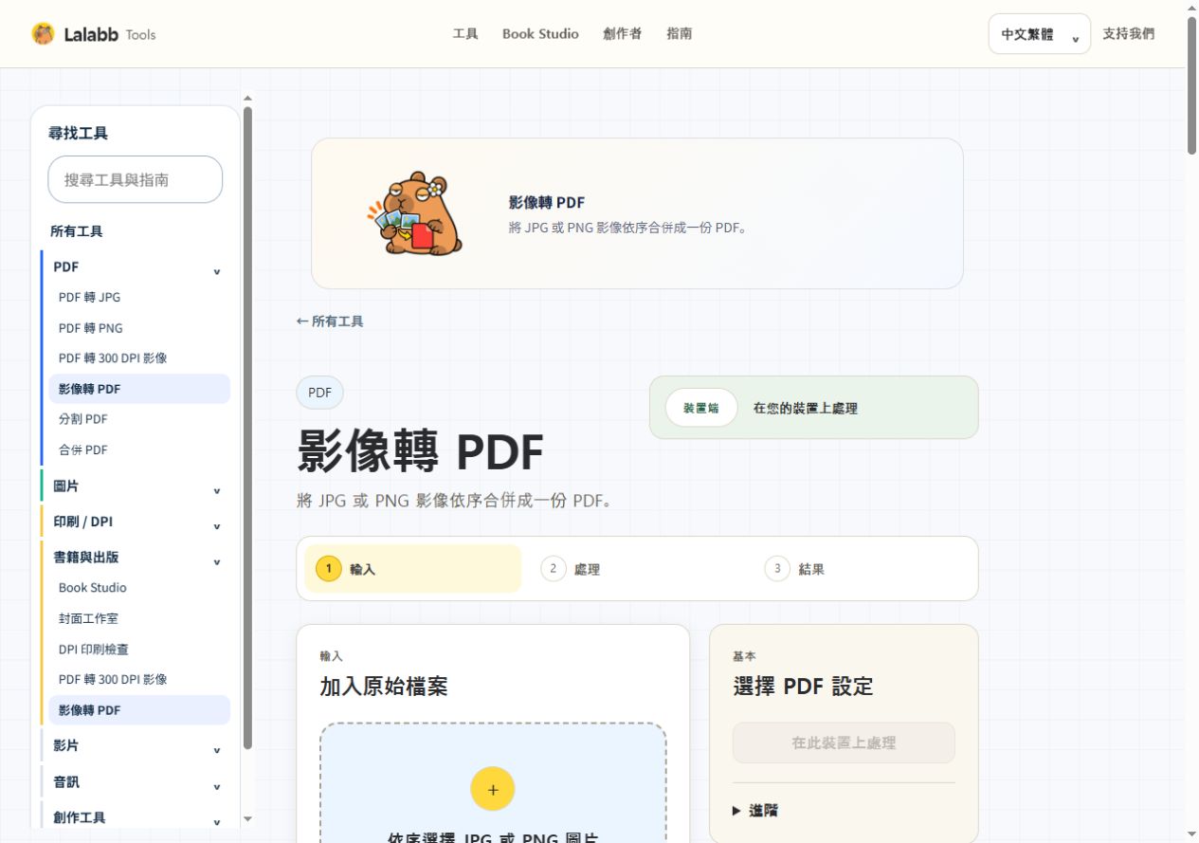Click the 在您的裝置上處理 text
This screenshot has width=1199, height=843.
tap(806, 408)
